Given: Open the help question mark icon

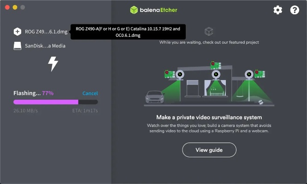Looking at the screenshot, I should click(x=295, y=10).
